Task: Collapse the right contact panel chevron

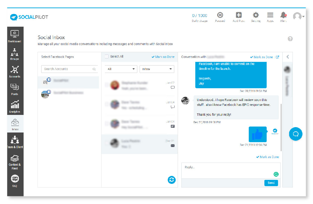Action: coord(288,57)
